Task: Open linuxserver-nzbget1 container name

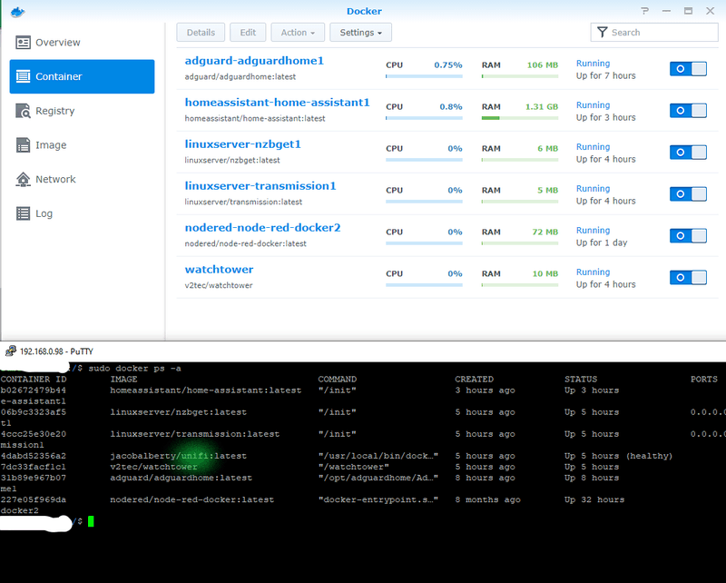Action: point(242,144)
